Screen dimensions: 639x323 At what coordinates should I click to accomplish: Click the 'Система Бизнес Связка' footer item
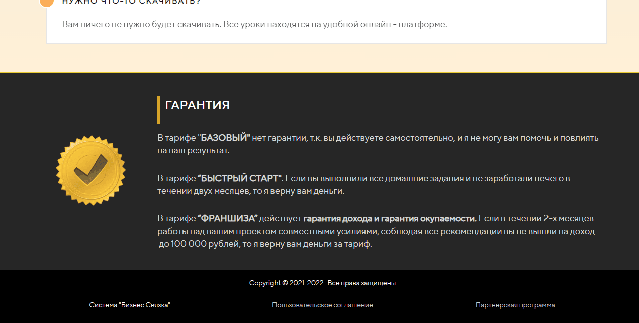[129, 304]
